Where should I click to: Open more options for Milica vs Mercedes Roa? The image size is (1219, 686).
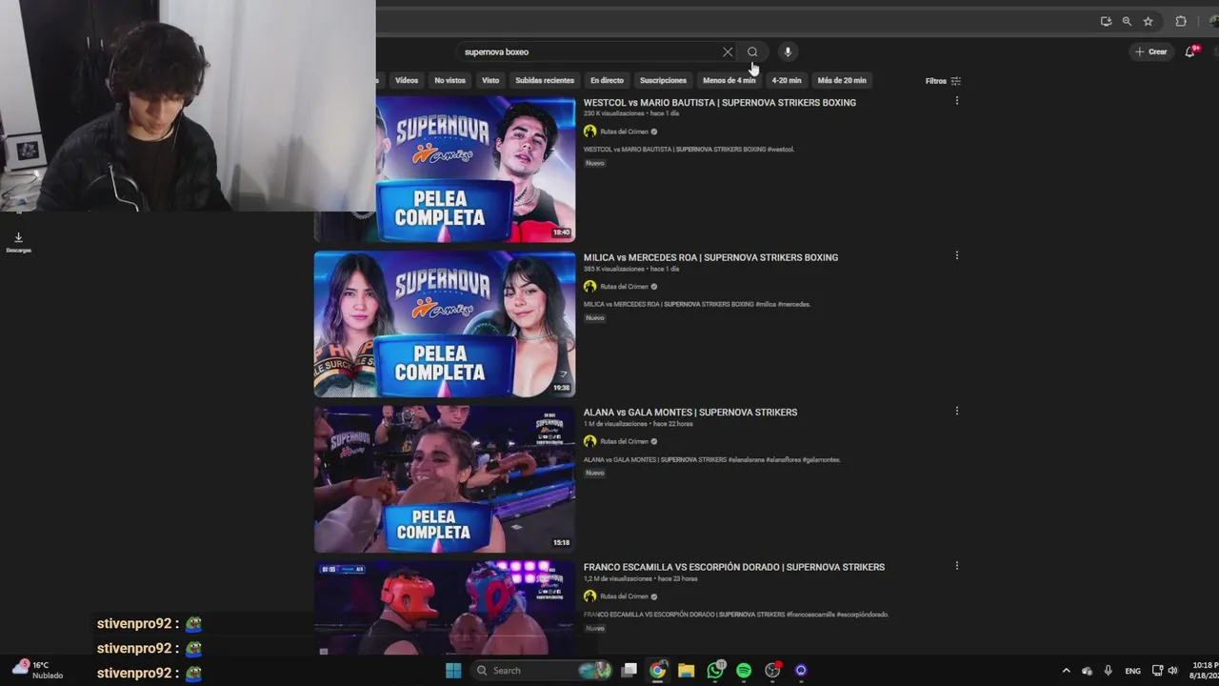957,255
